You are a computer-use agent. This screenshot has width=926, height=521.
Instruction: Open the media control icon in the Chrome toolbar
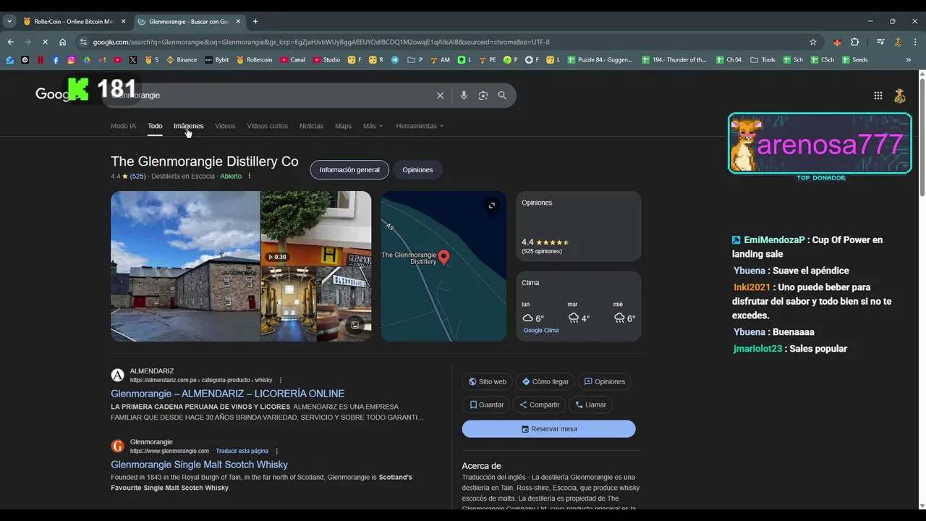880,42
